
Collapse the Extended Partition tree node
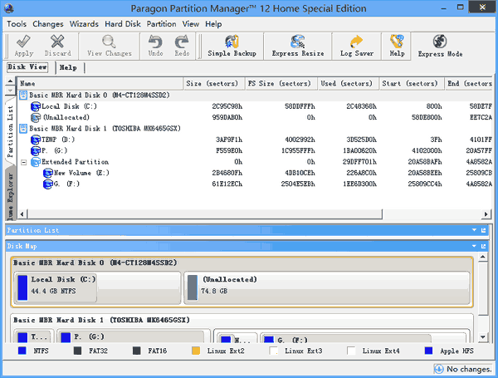click(x=24, y=163)
